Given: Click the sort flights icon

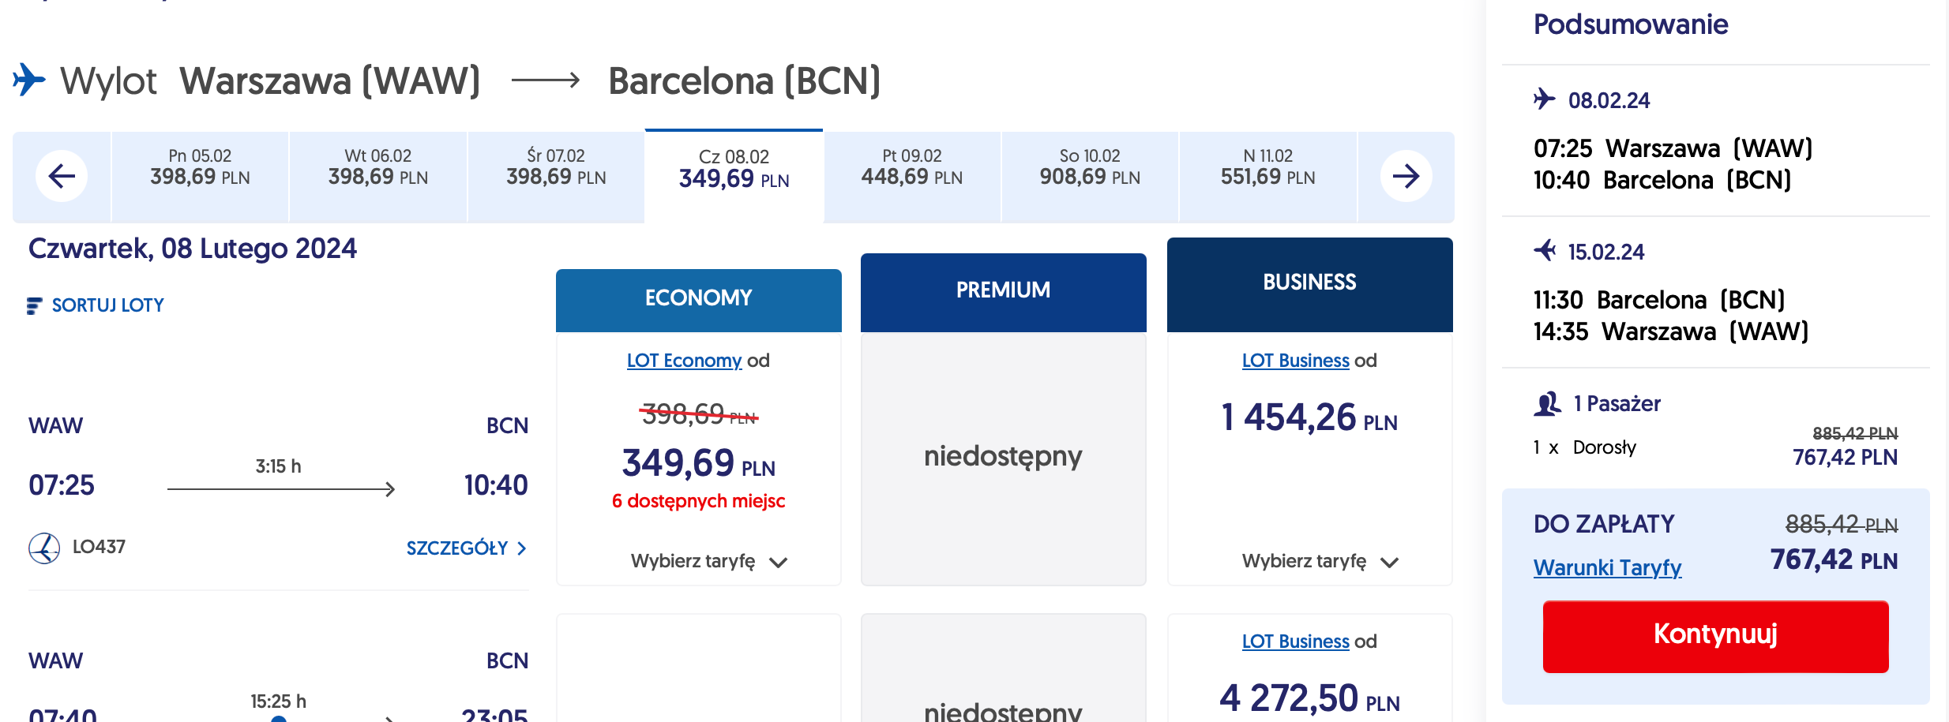Looking at the screenshot, I should (34, 306).
